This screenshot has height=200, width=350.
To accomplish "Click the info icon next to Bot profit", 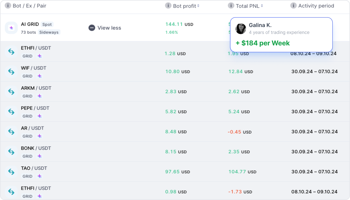I will click(x=168, y=5).
